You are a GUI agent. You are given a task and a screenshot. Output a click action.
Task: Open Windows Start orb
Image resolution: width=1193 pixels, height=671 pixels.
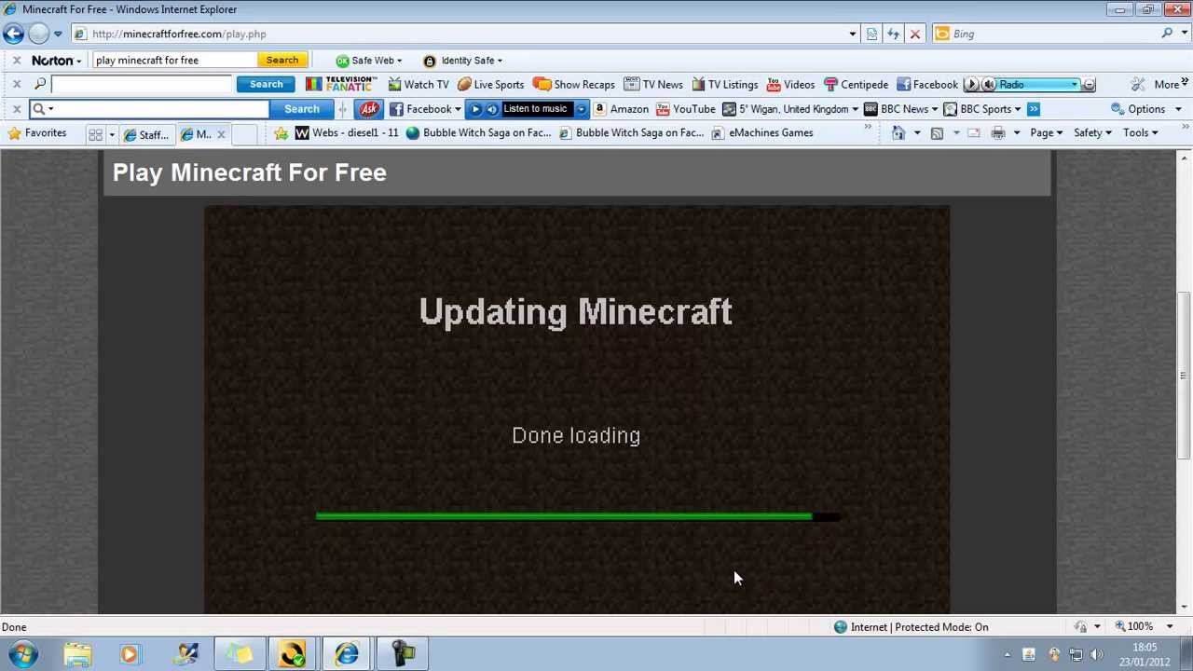[22, 654]
